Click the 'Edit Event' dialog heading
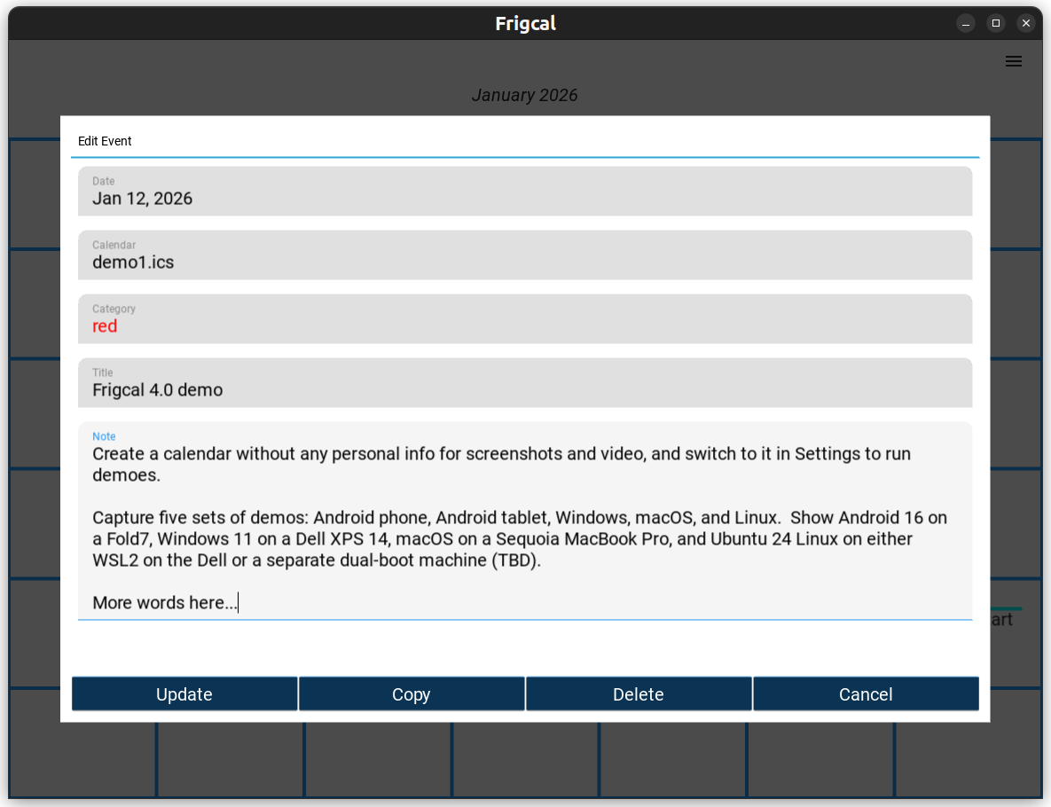Viewport: 1051px width, 807px height. [105, 141]
